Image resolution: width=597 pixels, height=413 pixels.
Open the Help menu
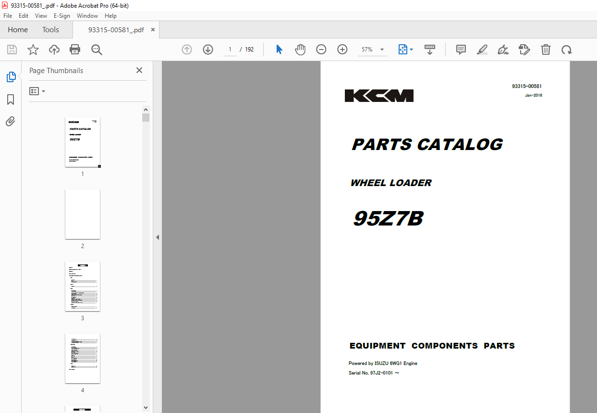click(x=110, y=15)
